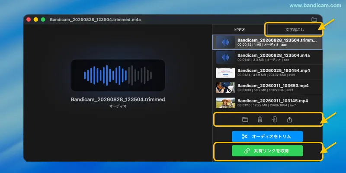Click the thumbnail of the 00:01:41 audio file

click(225, 58)
